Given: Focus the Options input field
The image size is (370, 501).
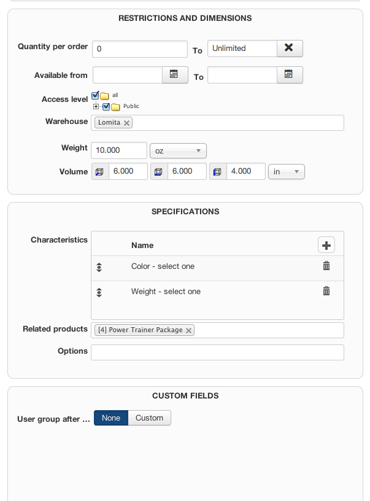Looking at the screenshot, I should point(217,352).
